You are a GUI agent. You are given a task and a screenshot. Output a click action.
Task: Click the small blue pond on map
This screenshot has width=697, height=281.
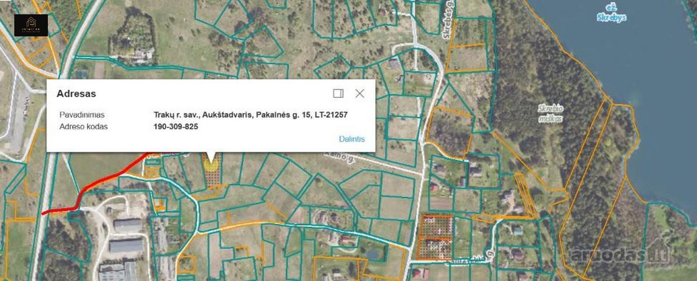coord(373,253)
